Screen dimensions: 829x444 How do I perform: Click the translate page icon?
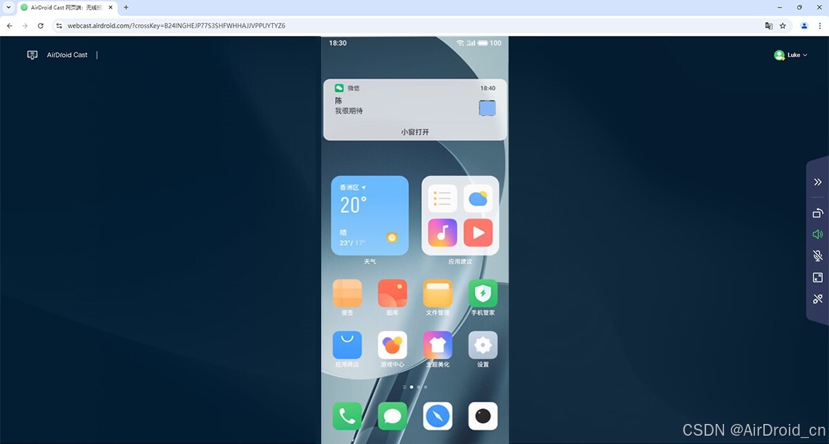[x=768, y=26]
